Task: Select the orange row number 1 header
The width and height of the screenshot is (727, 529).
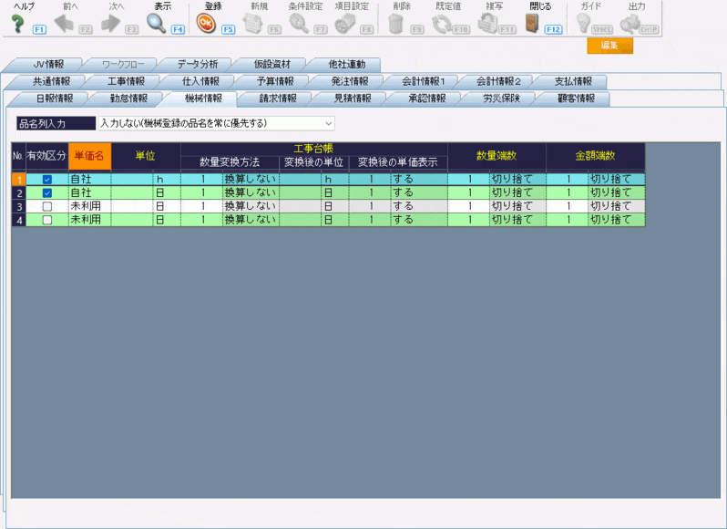Action: [x=18, y=180]
